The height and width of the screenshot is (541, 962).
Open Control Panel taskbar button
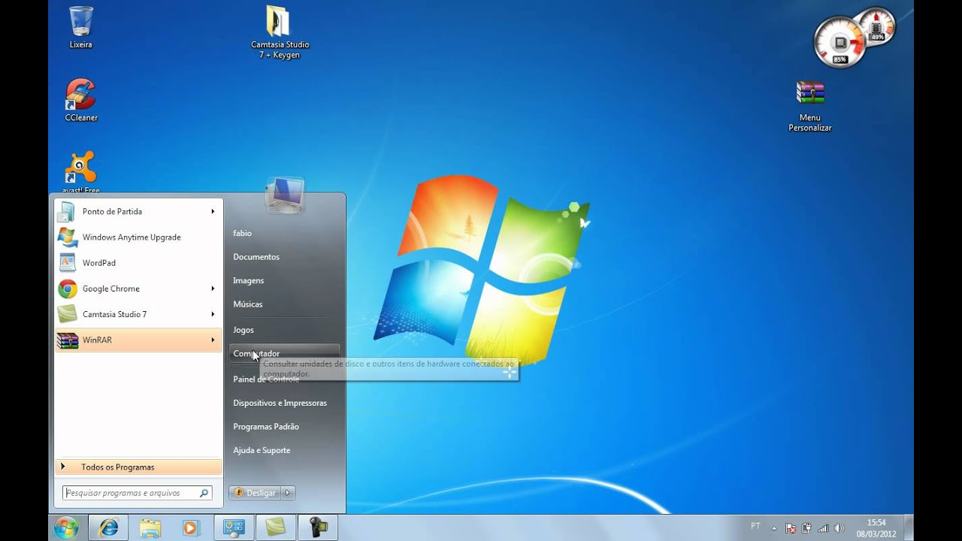[x=234, y=527]
